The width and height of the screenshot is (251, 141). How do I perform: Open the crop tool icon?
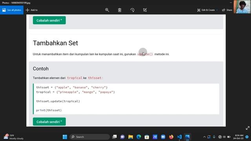(x=145, y=10)
